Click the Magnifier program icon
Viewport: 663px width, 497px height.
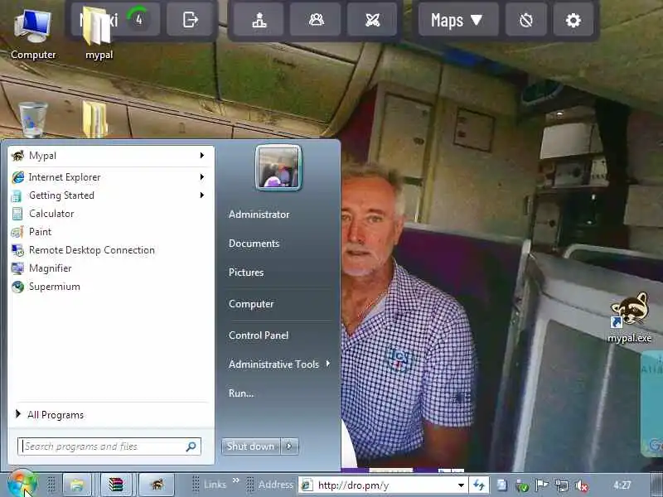pyautogui.click(x=17, y=268)
